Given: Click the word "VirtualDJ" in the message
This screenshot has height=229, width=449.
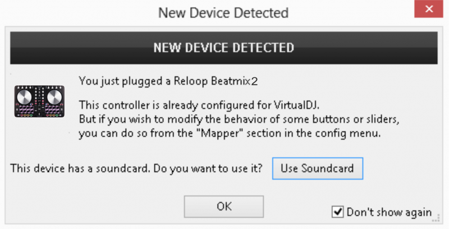Looking at the screenshot, I should pos(296,105).
